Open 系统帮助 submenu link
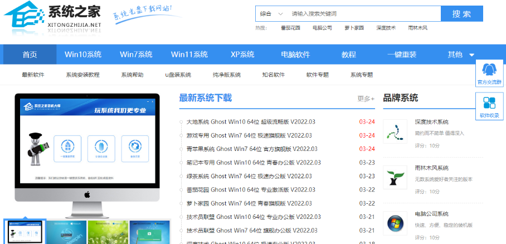This screenshot has height=244, width=506. pos(132,75)
